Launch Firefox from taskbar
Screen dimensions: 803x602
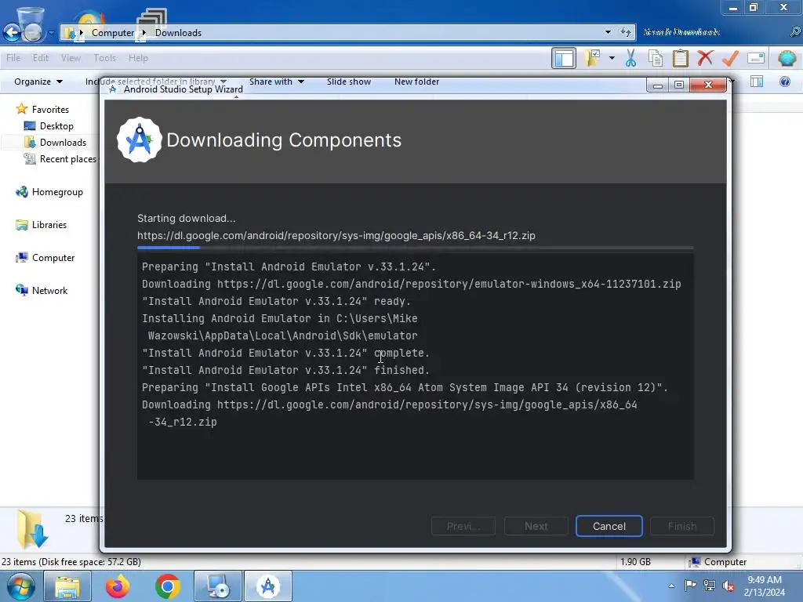[118, 586]
